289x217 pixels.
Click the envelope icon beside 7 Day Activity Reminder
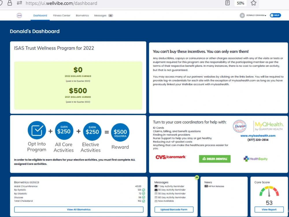pos(156,186)
